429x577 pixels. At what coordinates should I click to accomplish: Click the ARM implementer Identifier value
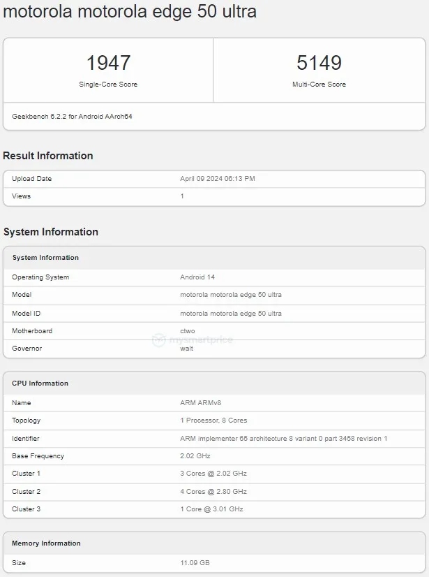(283, 439)
